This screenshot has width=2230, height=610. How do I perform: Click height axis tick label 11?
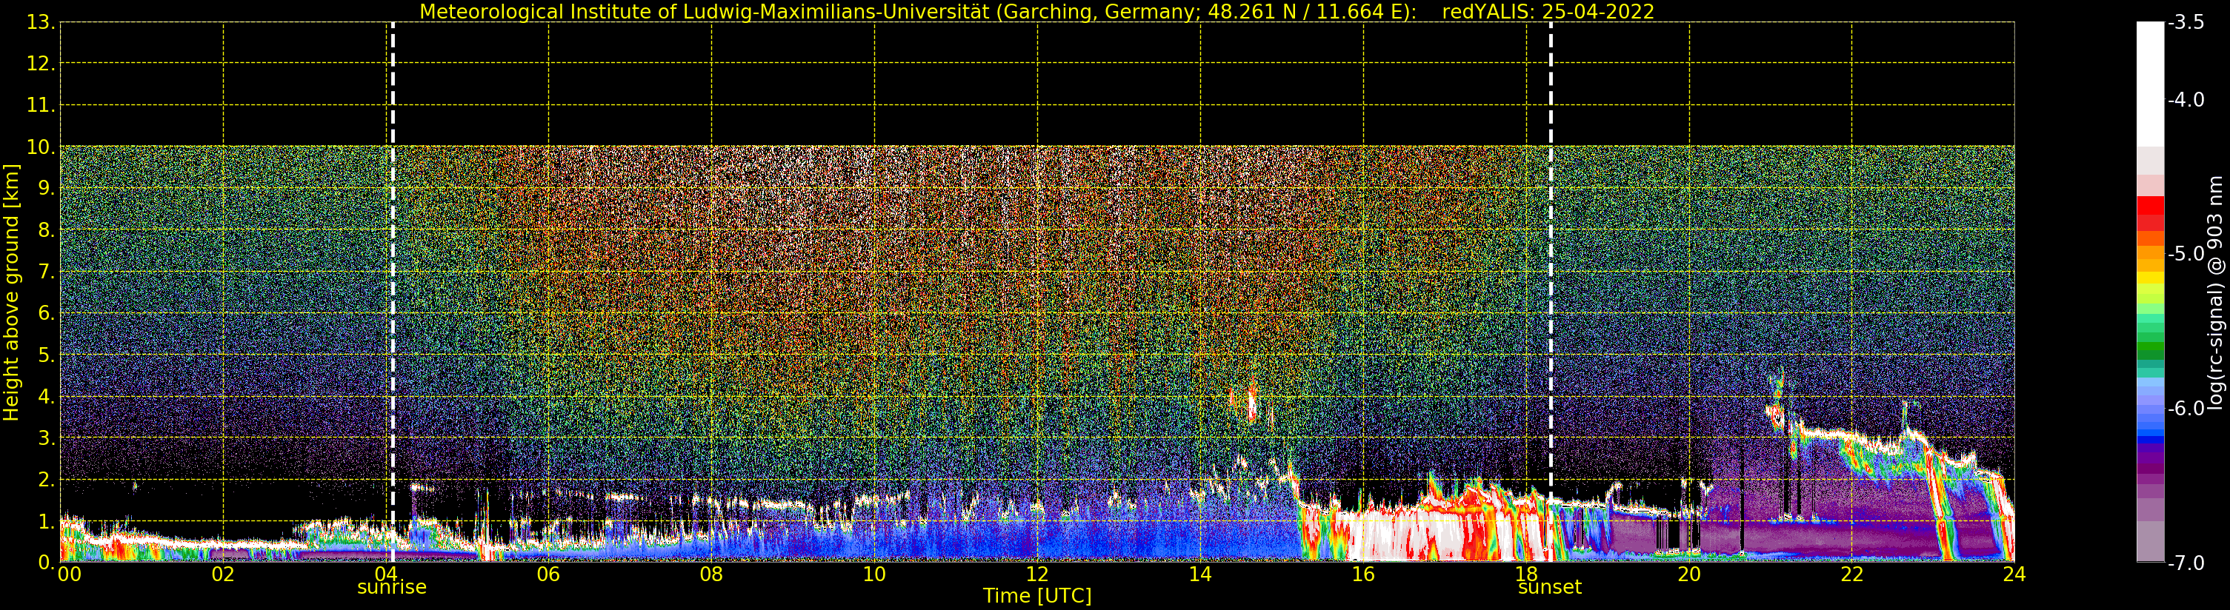[x=41, y=106]
